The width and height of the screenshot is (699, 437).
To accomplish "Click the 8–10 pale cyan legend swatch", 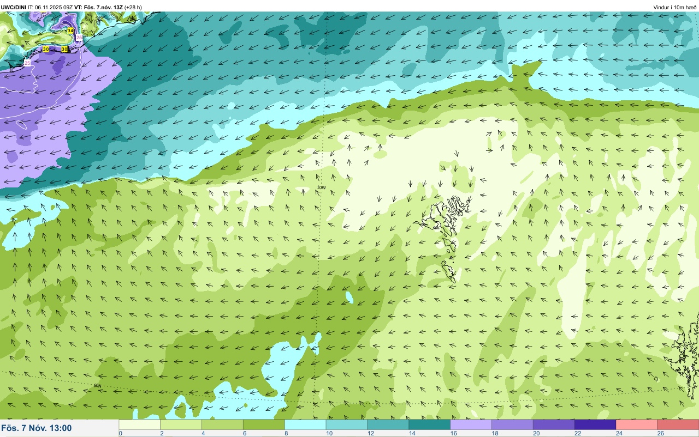I will point(305,424).
